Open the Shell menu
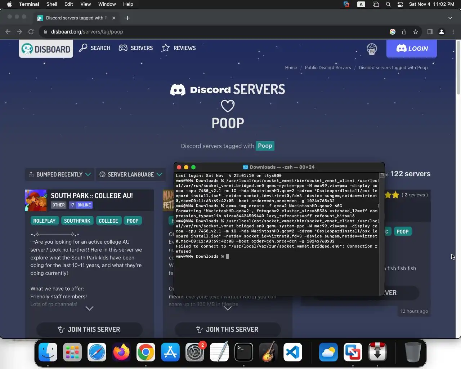Viewport: 461px width, 369px height. (52, 4)
